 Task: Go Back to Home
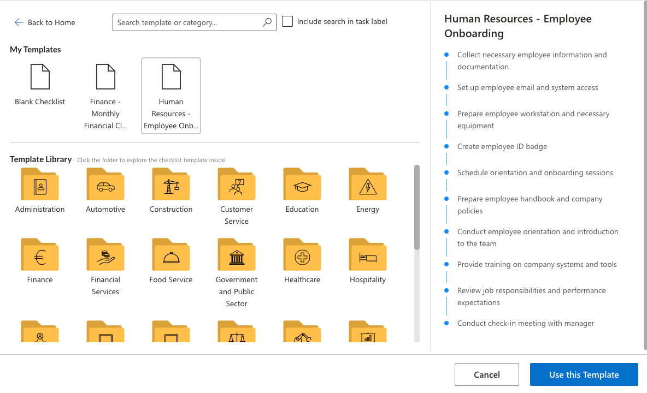pyautogui.click(x=45, y=22)
